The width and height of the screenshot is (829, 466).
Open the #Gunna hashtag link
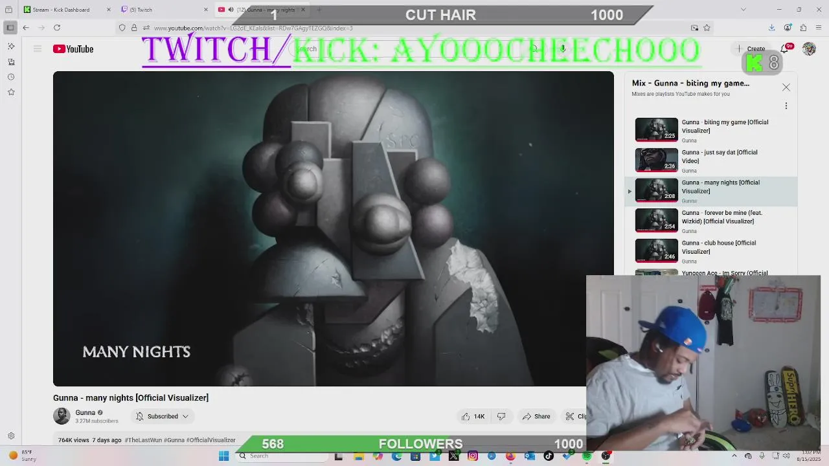coord(174,440)
